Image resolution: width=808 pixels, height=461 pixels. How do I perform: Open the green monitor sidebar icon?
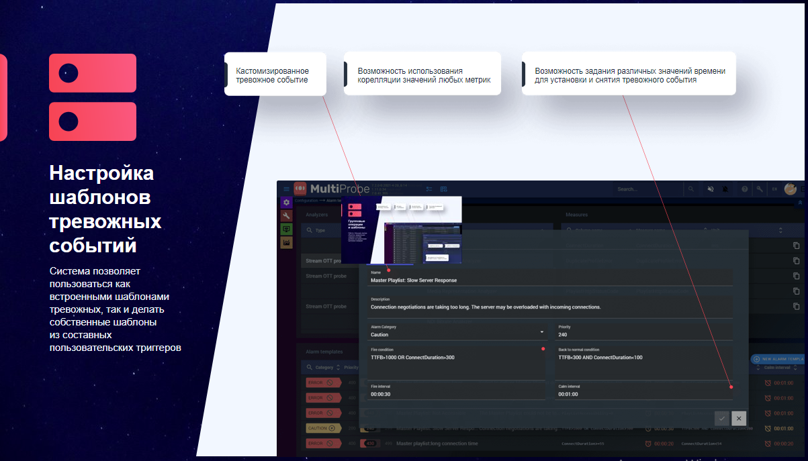coord(287,229)
